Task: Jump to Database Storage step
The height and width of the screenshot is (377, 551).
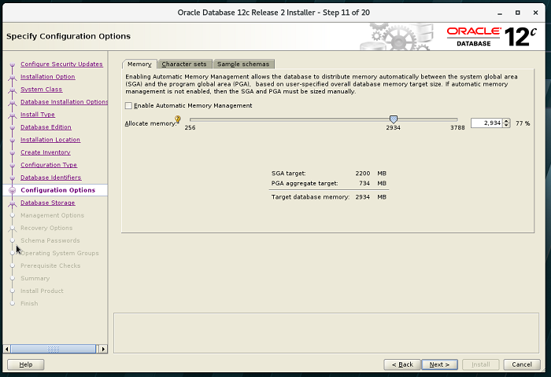Action: tap(47, 203)
